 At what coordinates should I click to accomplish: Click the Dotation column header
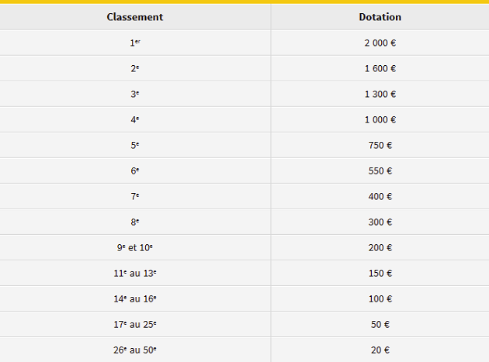coord(380,17)
